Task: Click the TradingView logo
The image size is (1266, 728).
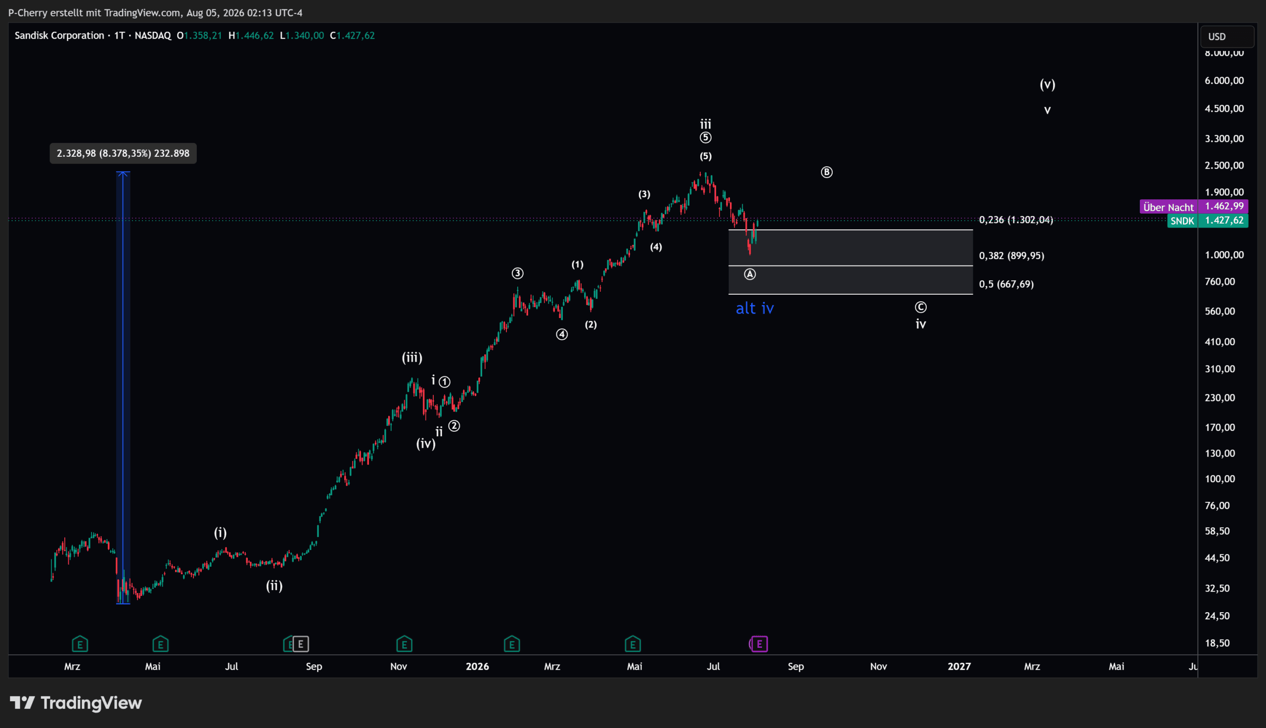Action: click(x=76, y=703)
